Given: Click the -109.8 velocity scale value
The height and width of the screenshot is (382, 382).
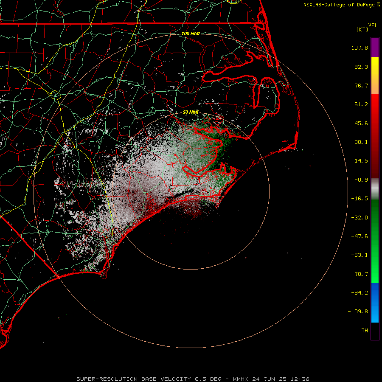Looking at the screenshot, I should (x=358, y=312).
